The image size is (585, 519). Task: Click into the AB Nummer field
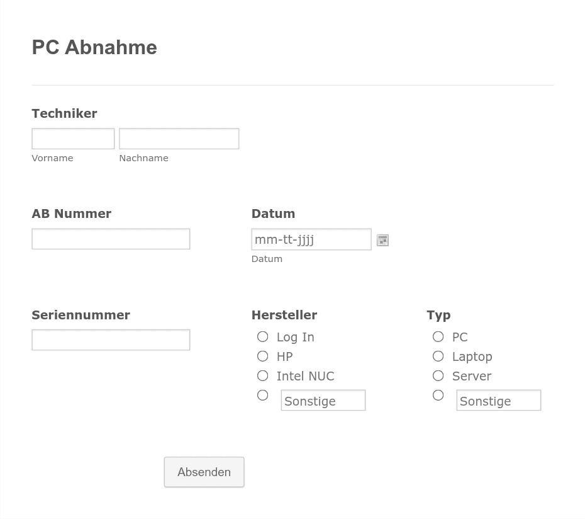111,239
